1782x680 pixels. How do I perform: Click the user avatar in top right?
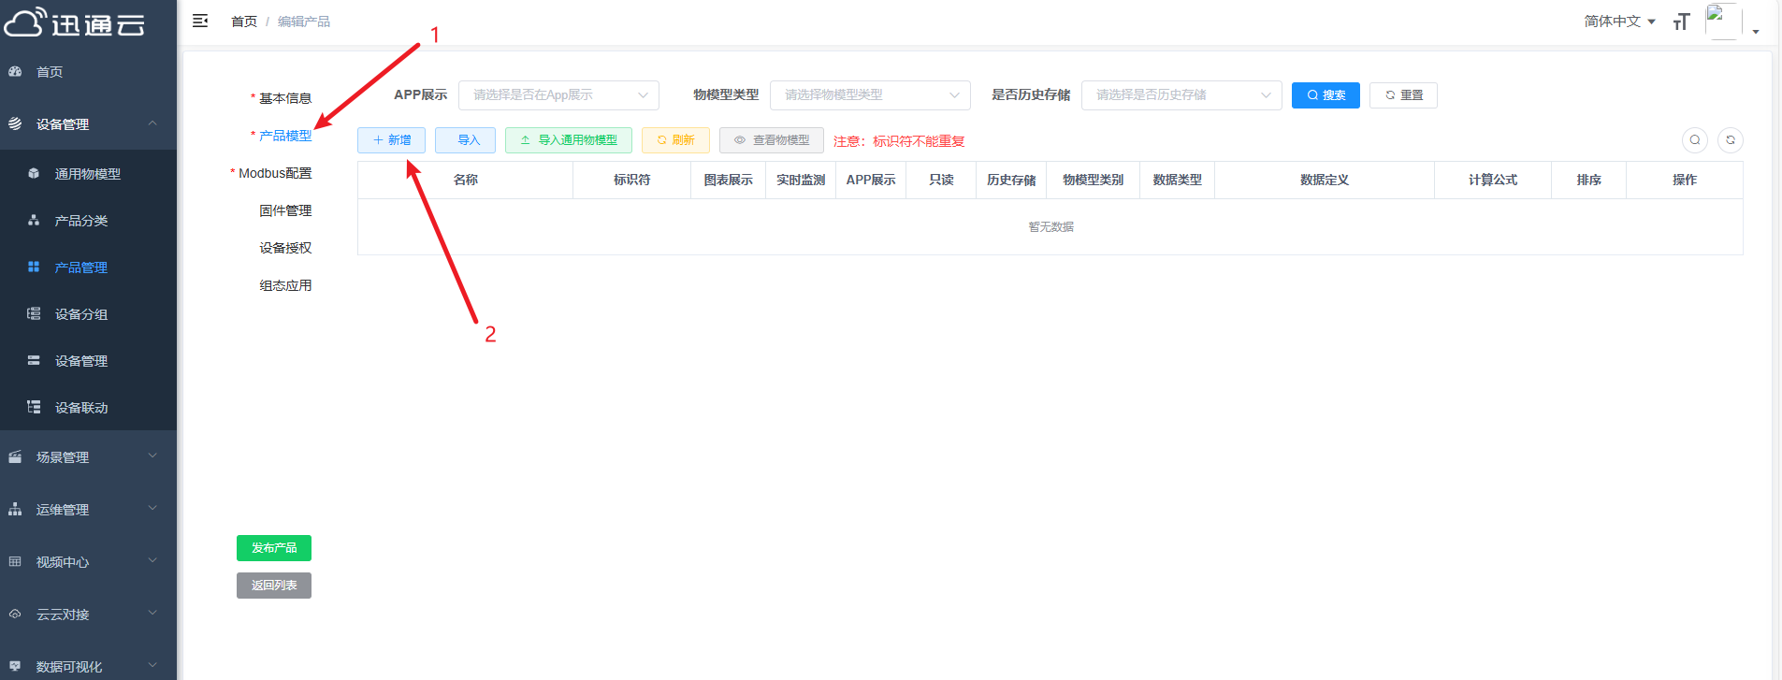tap(1722, 22)
